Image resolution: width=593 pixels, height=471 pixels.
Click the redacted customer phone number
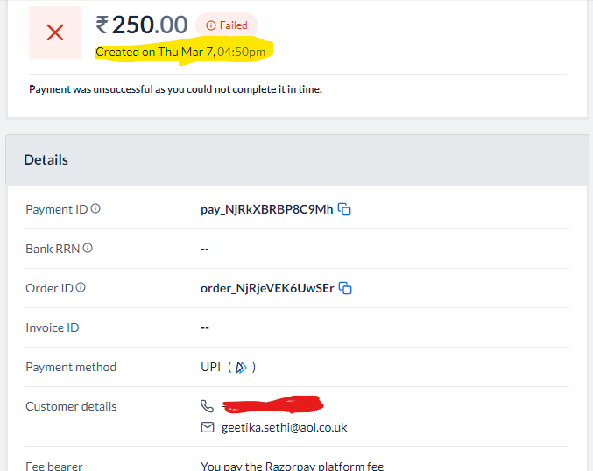pos(273,404)
